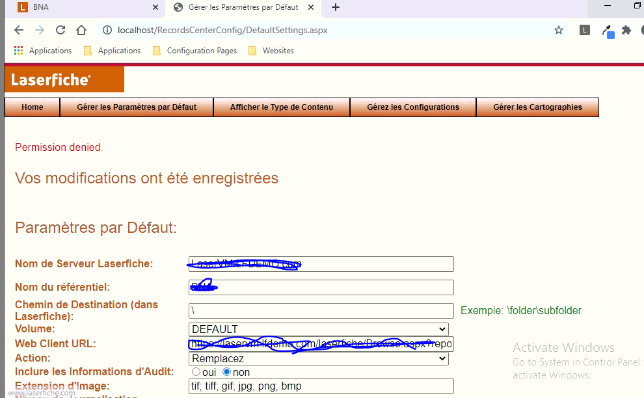This screenshot has height=398, width=644.
Task: Open a new browser tab
Action: (x=336, y=7)
